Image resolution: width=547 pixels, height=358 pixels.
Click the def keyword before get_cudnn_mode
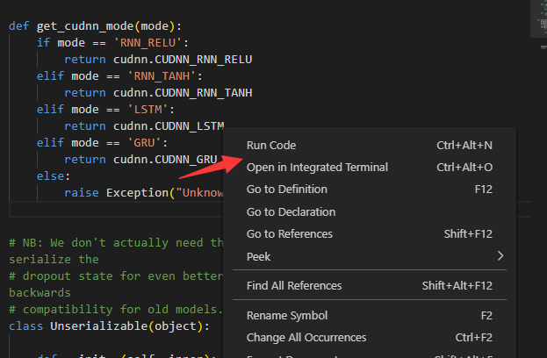click(18, 26)
